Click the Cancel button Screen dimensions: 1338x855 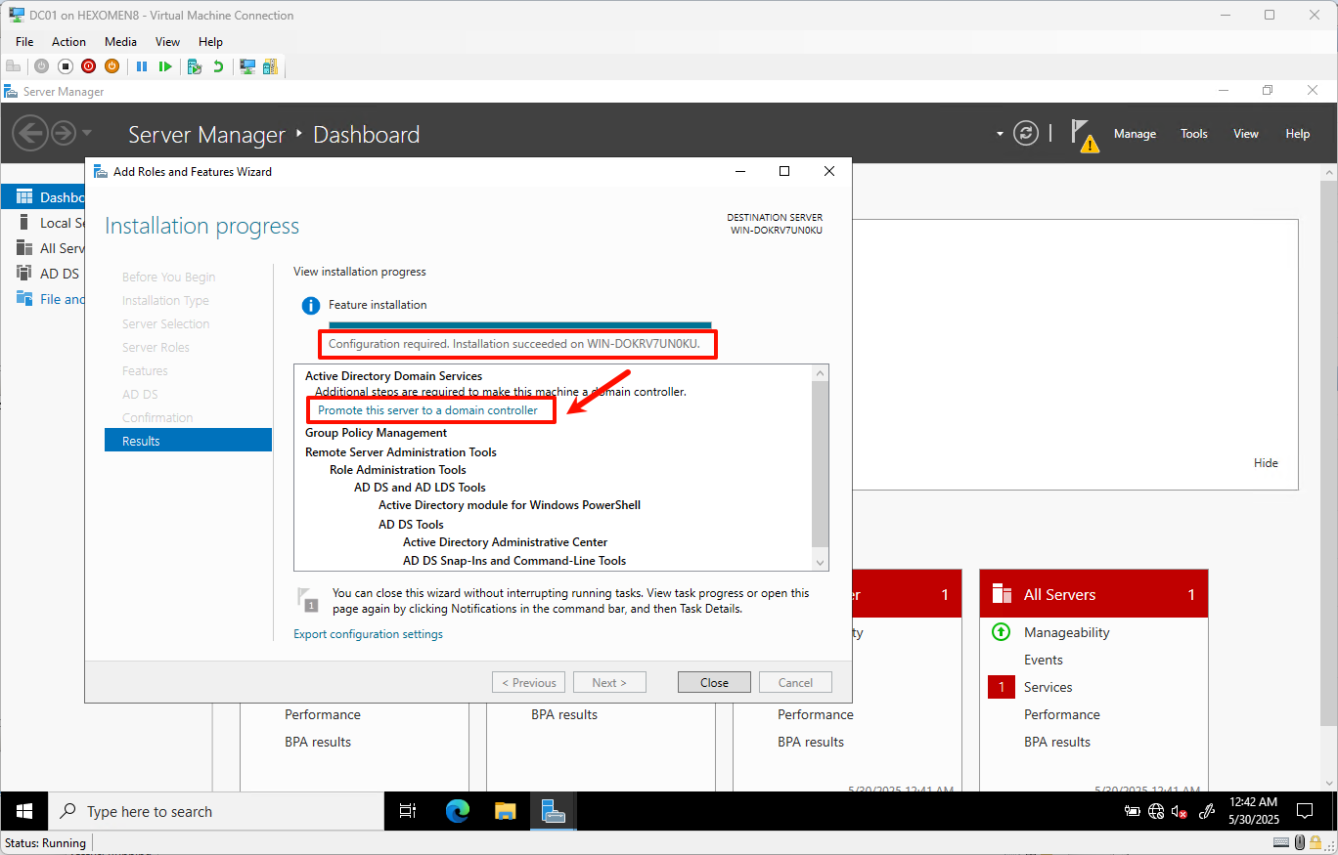(795, 682)
